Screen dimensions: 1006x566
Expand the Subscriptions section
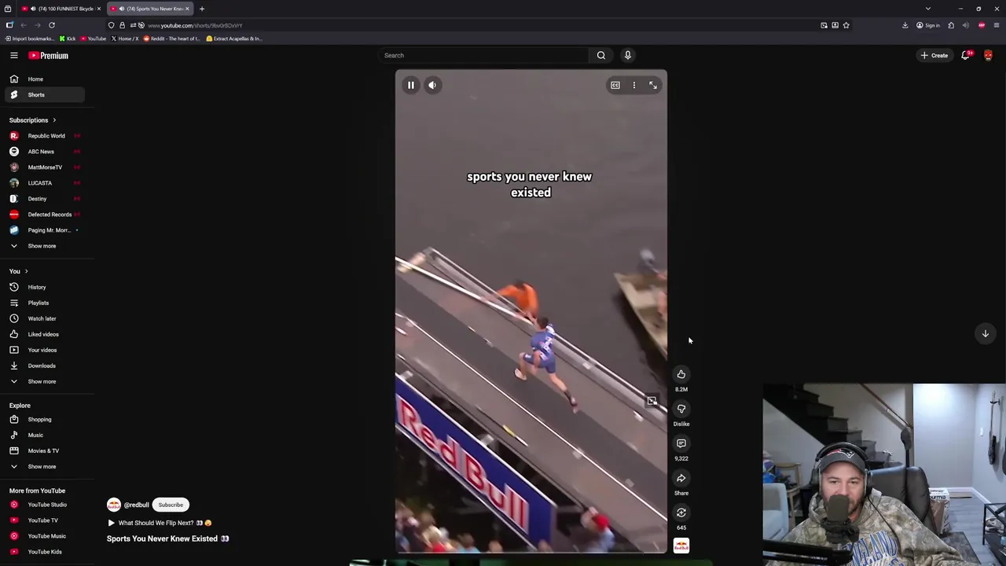(32, 120)
